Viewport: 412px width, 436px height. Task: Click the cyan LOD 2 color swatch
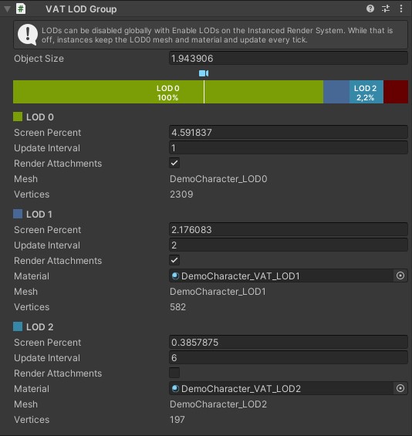pos(18,326)
